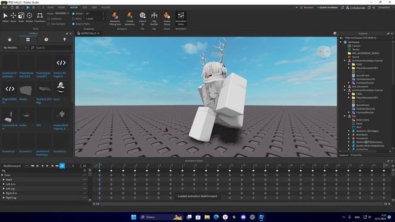Expand the Torso track
The width and height of the screenshot is (395, 222).
pyautogui.click(x=2, y=175)
